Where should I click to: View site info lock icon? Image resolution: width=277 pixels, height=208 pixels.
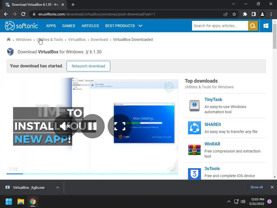coord(34,14)
